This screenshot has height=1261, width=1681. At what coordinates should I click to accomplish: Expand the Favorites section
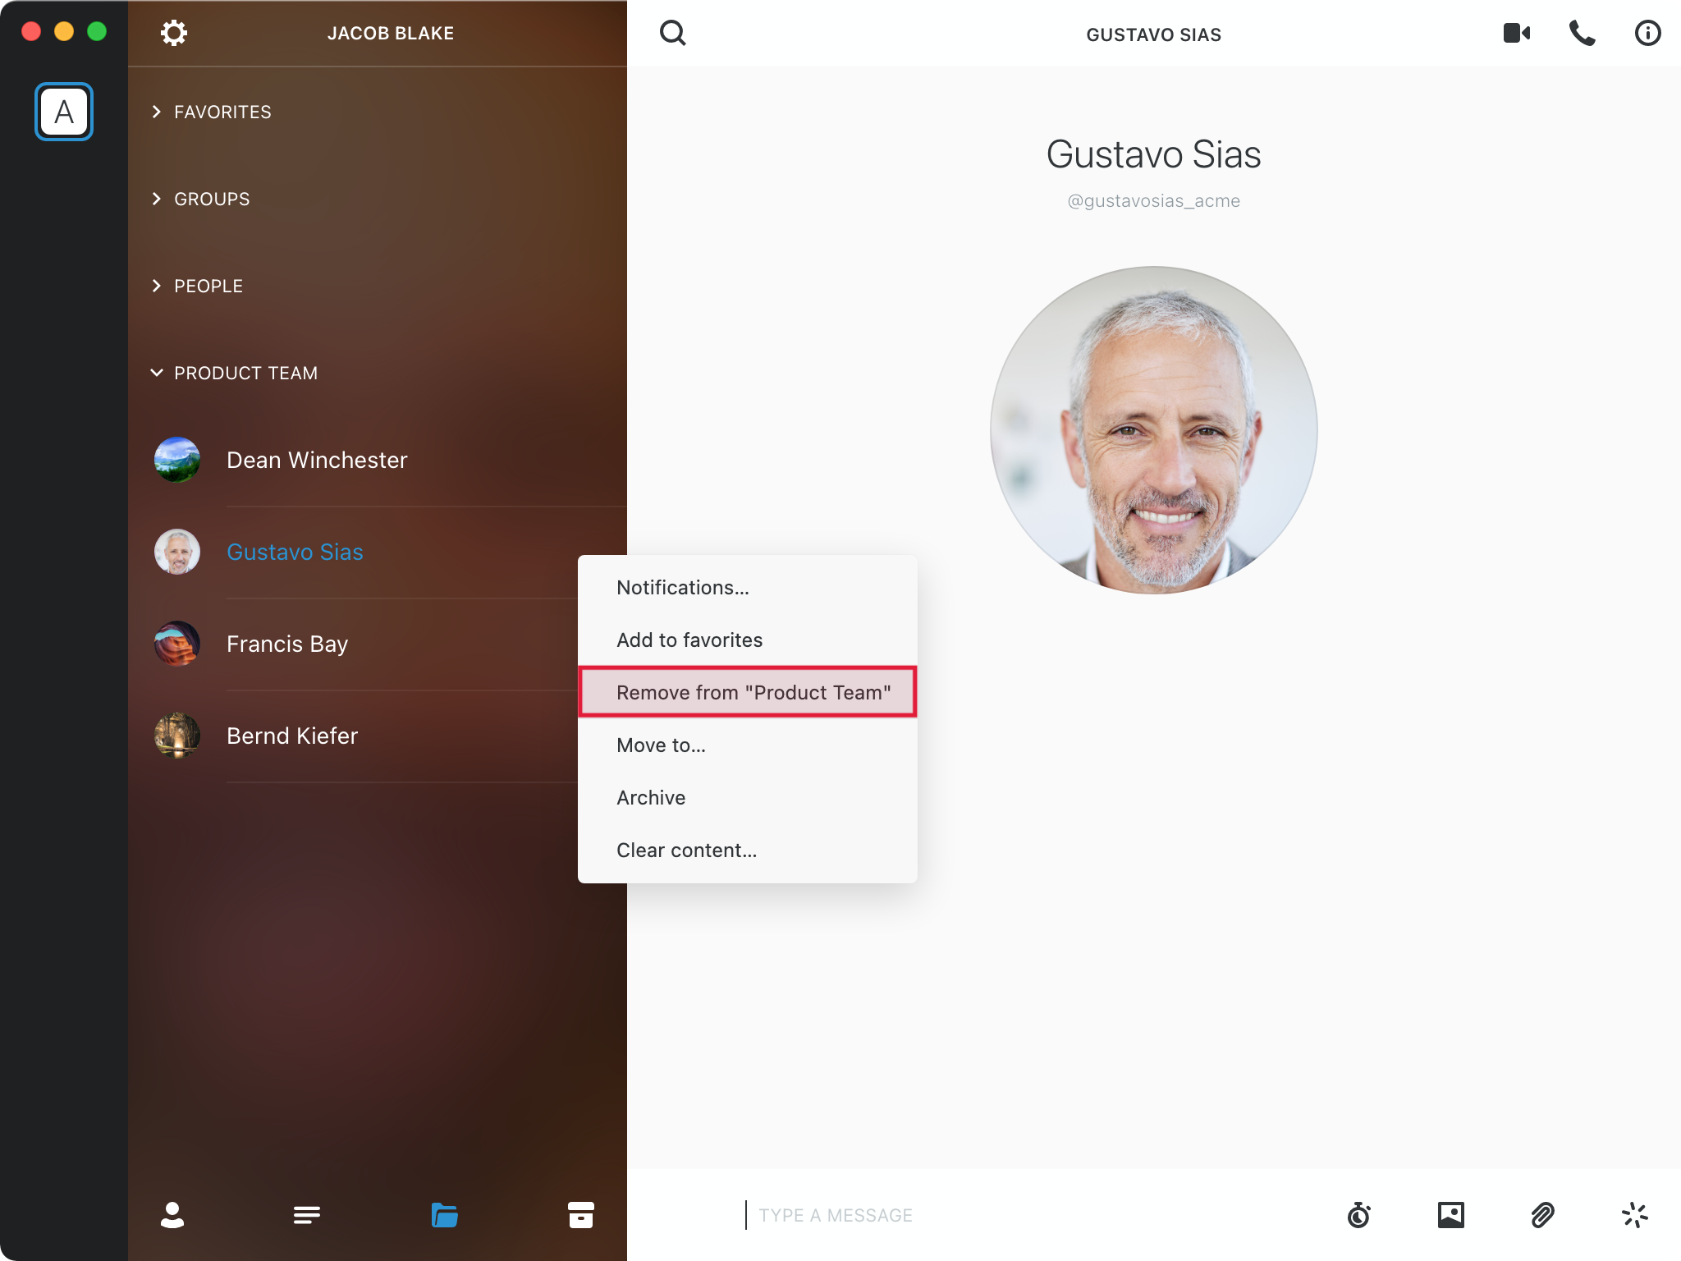212,112
